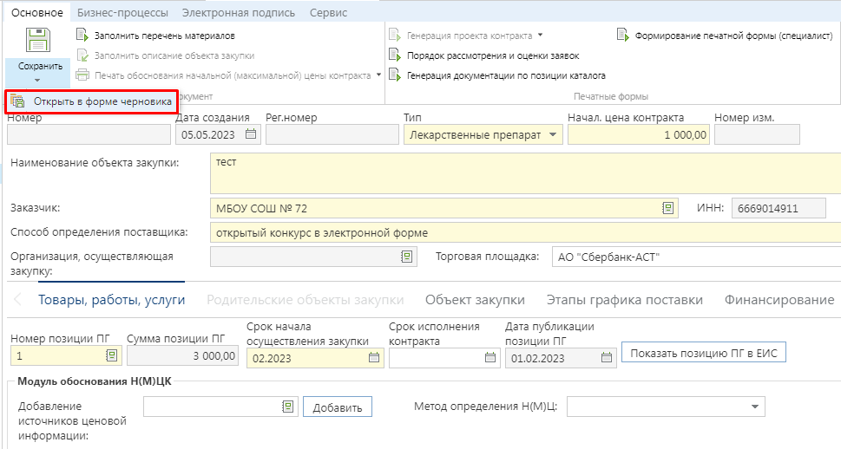Click Торговая площадка field АО Сбербанк-АСТ
841x449 pixels.
pos(696,257)
